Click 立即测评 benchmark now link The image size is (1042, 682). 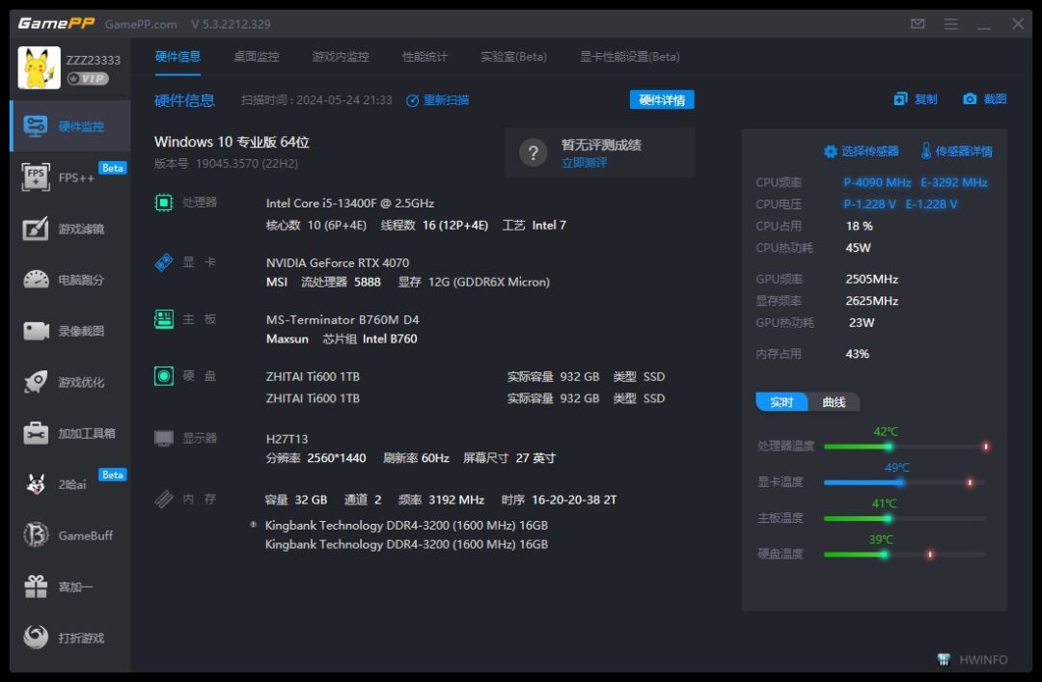(x=584, y=163)
